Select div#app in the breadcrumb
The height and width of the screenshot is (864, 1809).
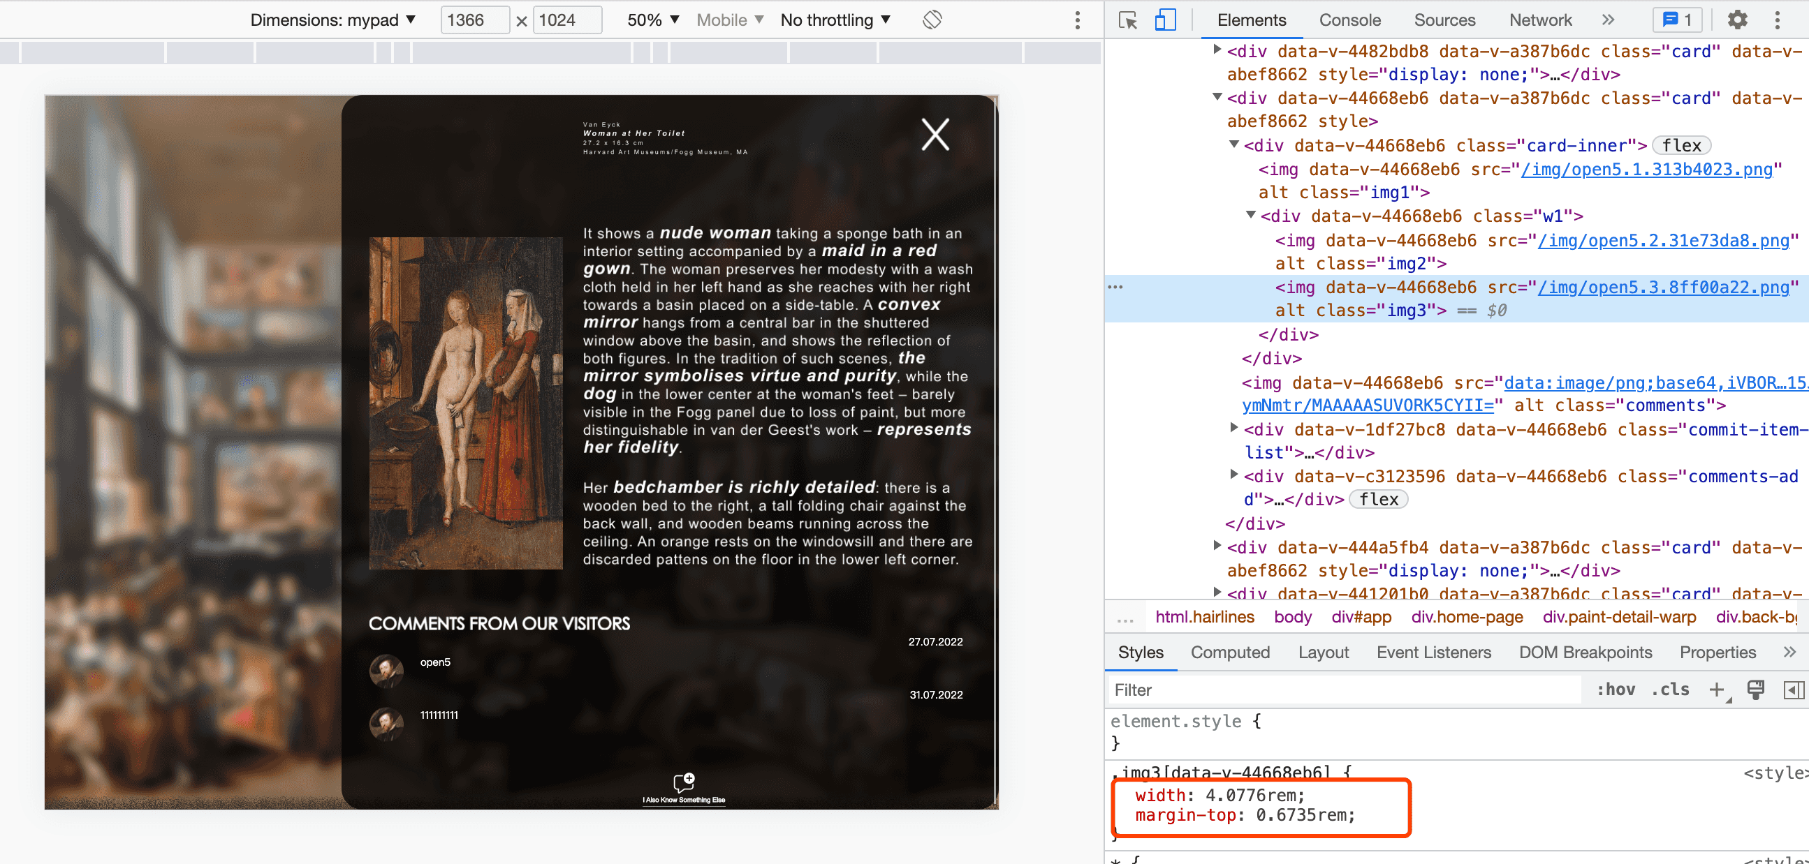pyautogui.click(x=1362, y=617)
